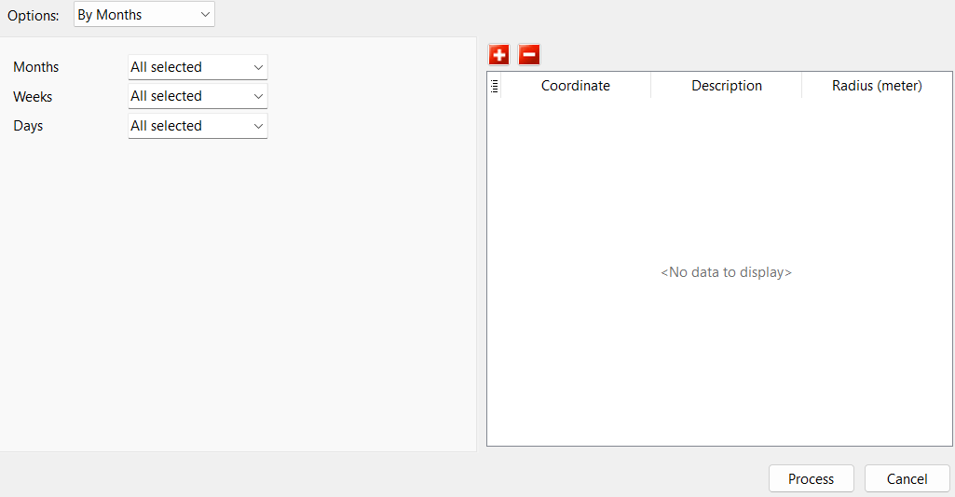Click the Description column header
Viewport: 955px width, 497px height.
click(x=726, y=86)
